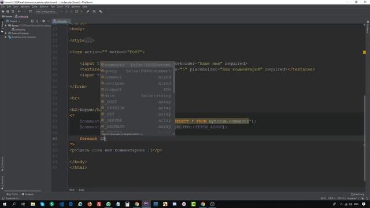
Task: Click the taskbar search magnifier icon
Action: point(14,204)
